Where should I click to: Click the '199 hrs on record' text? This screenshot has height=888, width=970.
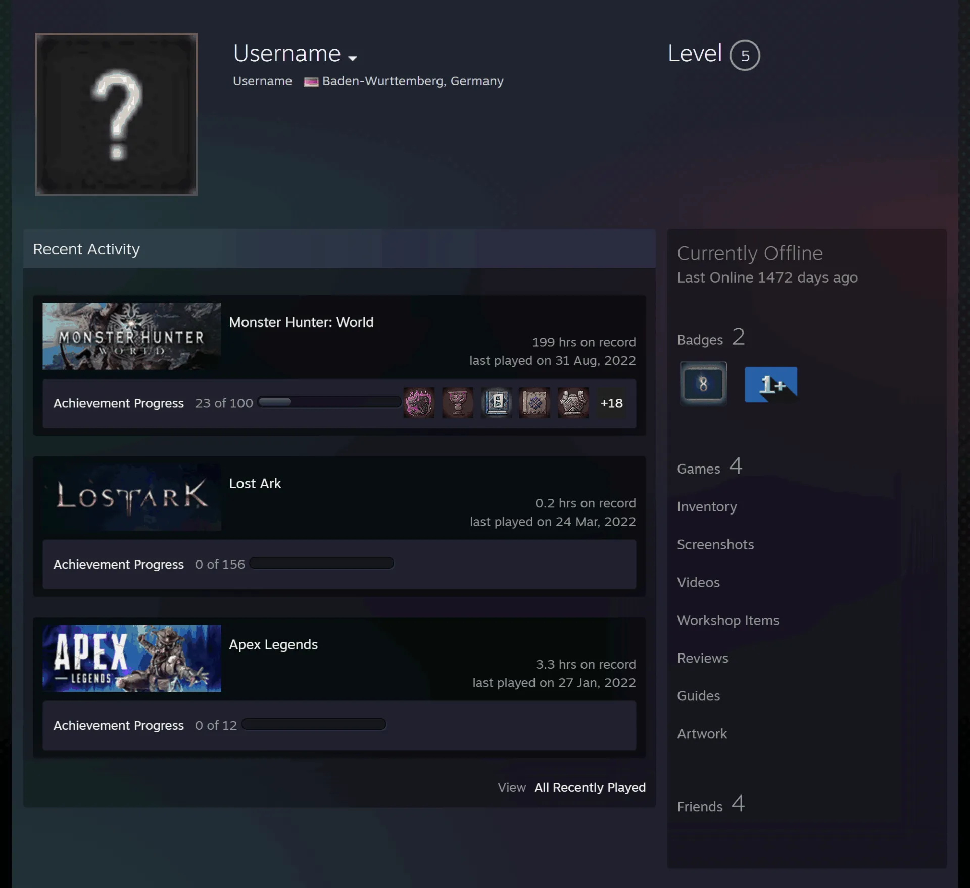584,342
